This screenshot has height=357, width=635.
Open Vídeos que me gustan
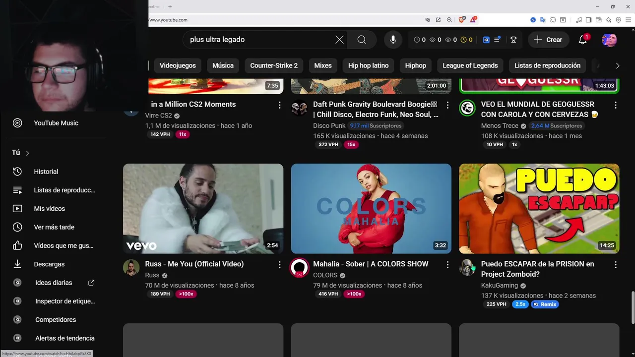[56, 245]
